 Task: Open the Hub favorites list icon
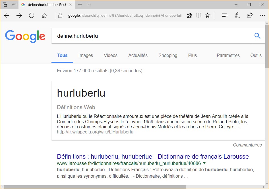coord(225,15)
